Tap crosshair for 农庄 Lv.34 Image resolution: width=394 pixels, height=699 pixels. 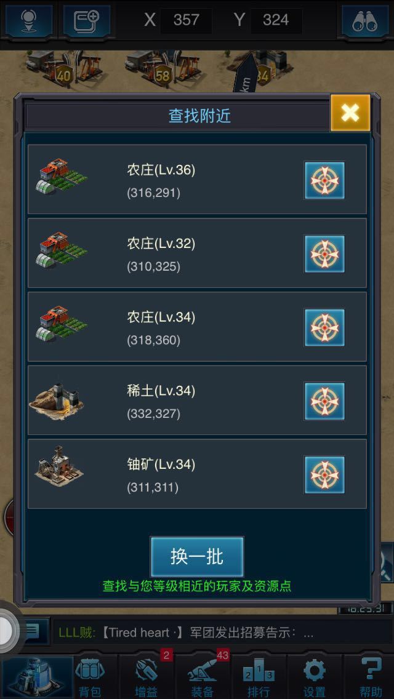pos(324,327)
